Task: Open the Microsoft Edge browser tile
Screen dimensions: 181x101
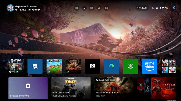Action: pyautogui.click(x=111, y=66)
